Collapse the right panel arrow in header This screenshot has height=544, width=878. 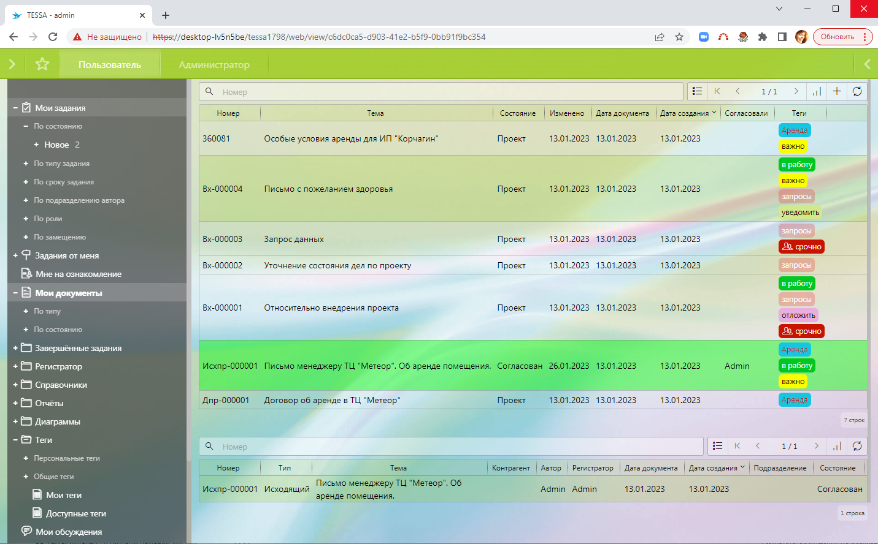(x=866, y=64)
